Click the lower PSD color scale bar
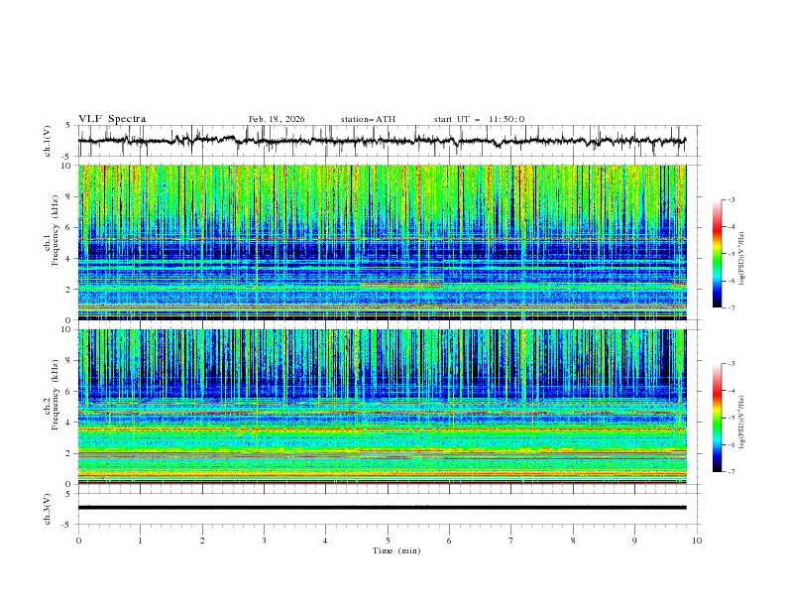The image size is (785, 607). 717,418
